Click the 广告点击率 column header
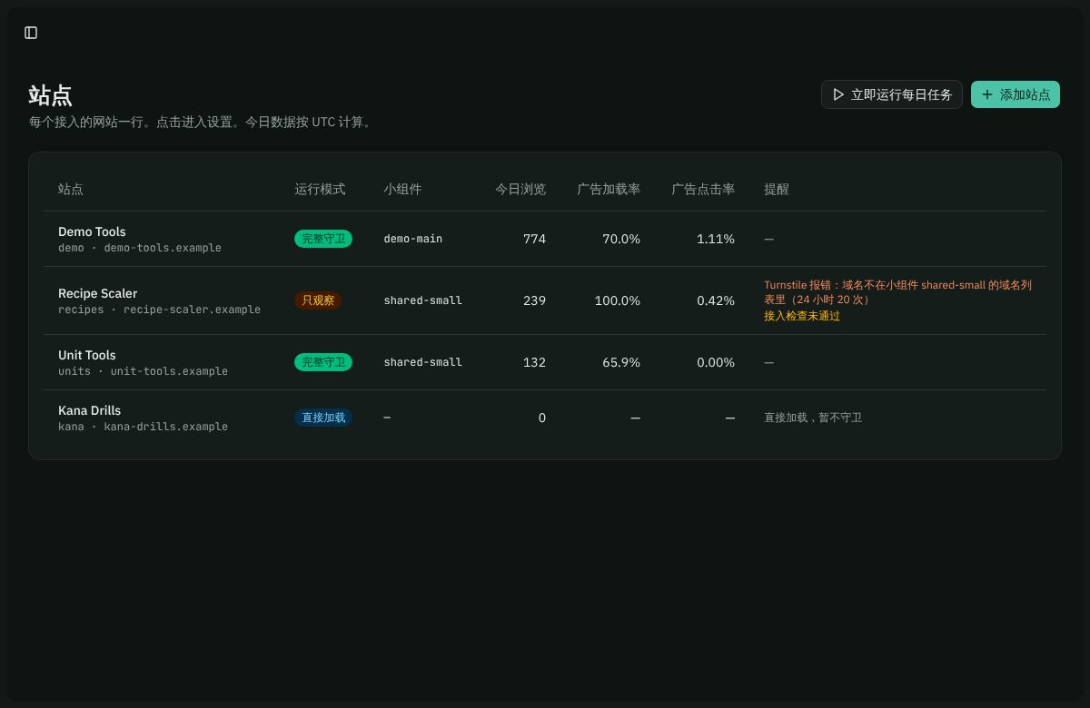Viewport: 1090px width, 708px height. (x=703, y=189)
